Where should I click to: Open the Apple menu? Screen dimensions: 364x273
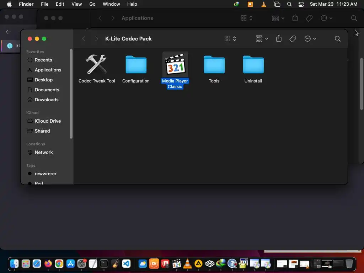[x=9, y=4]
